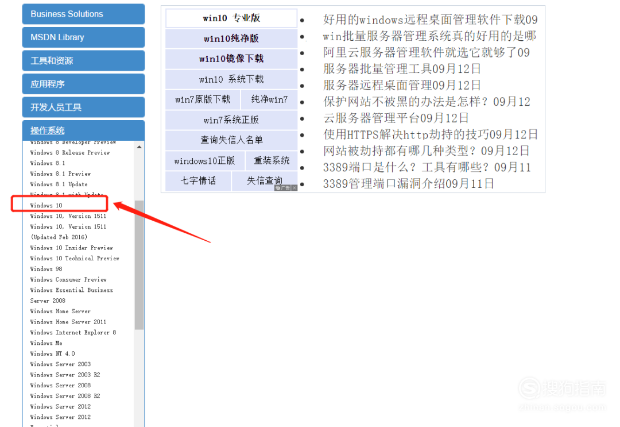Click the sidebar scrollbar up arrow
The image size is (620, 427).
[x=139, y=147]
